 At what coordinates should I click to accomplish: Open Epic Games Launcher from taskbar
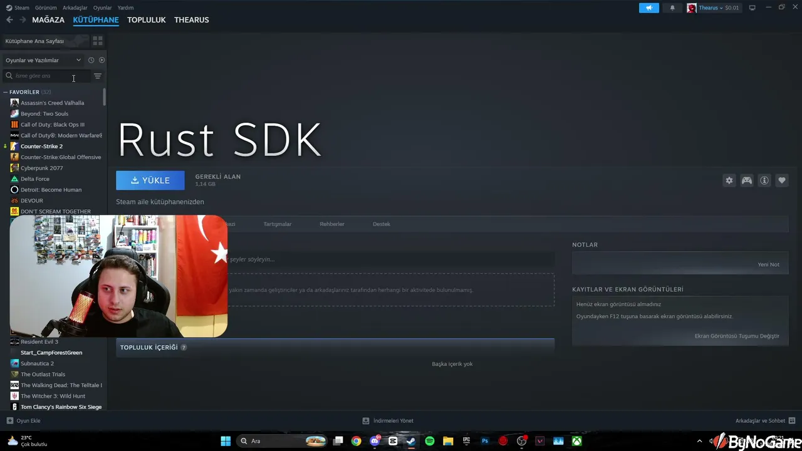coord(466,441)
